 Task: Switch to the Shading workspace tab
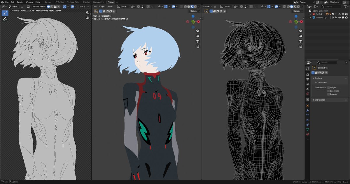(86, 2)
